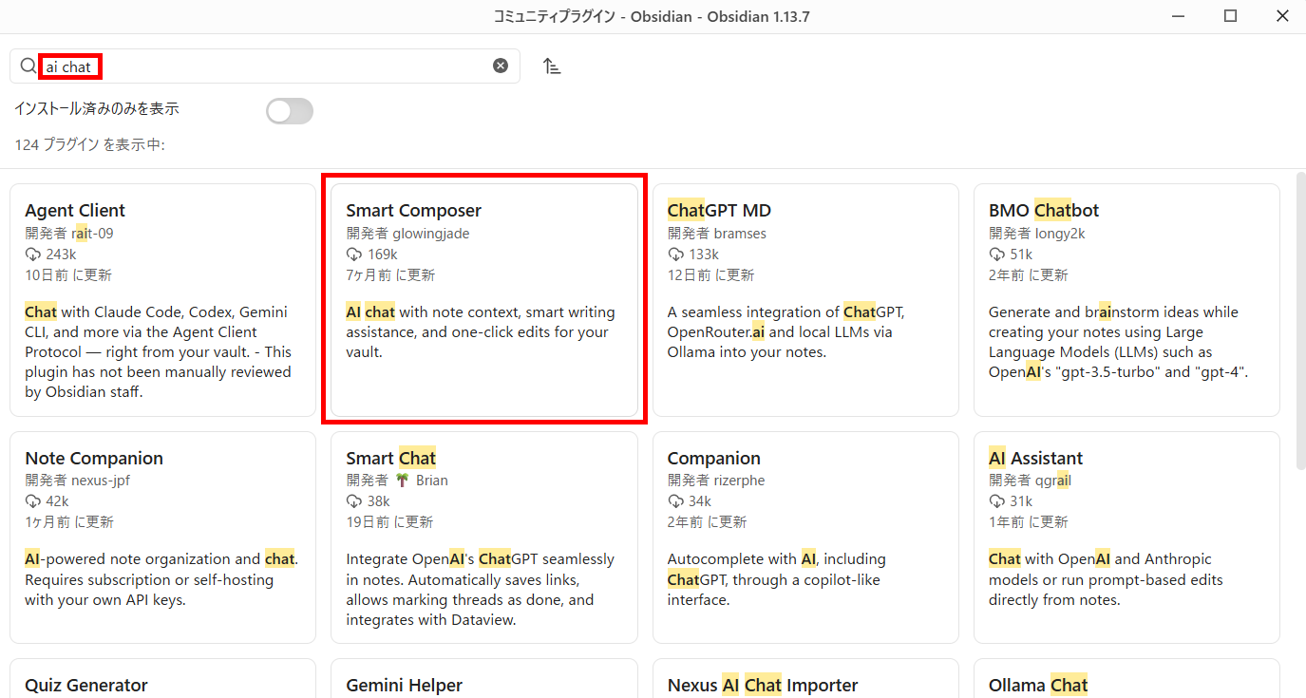Clear the plugin search field
The height and width of the screenshot is (698, 1306).
501,66
